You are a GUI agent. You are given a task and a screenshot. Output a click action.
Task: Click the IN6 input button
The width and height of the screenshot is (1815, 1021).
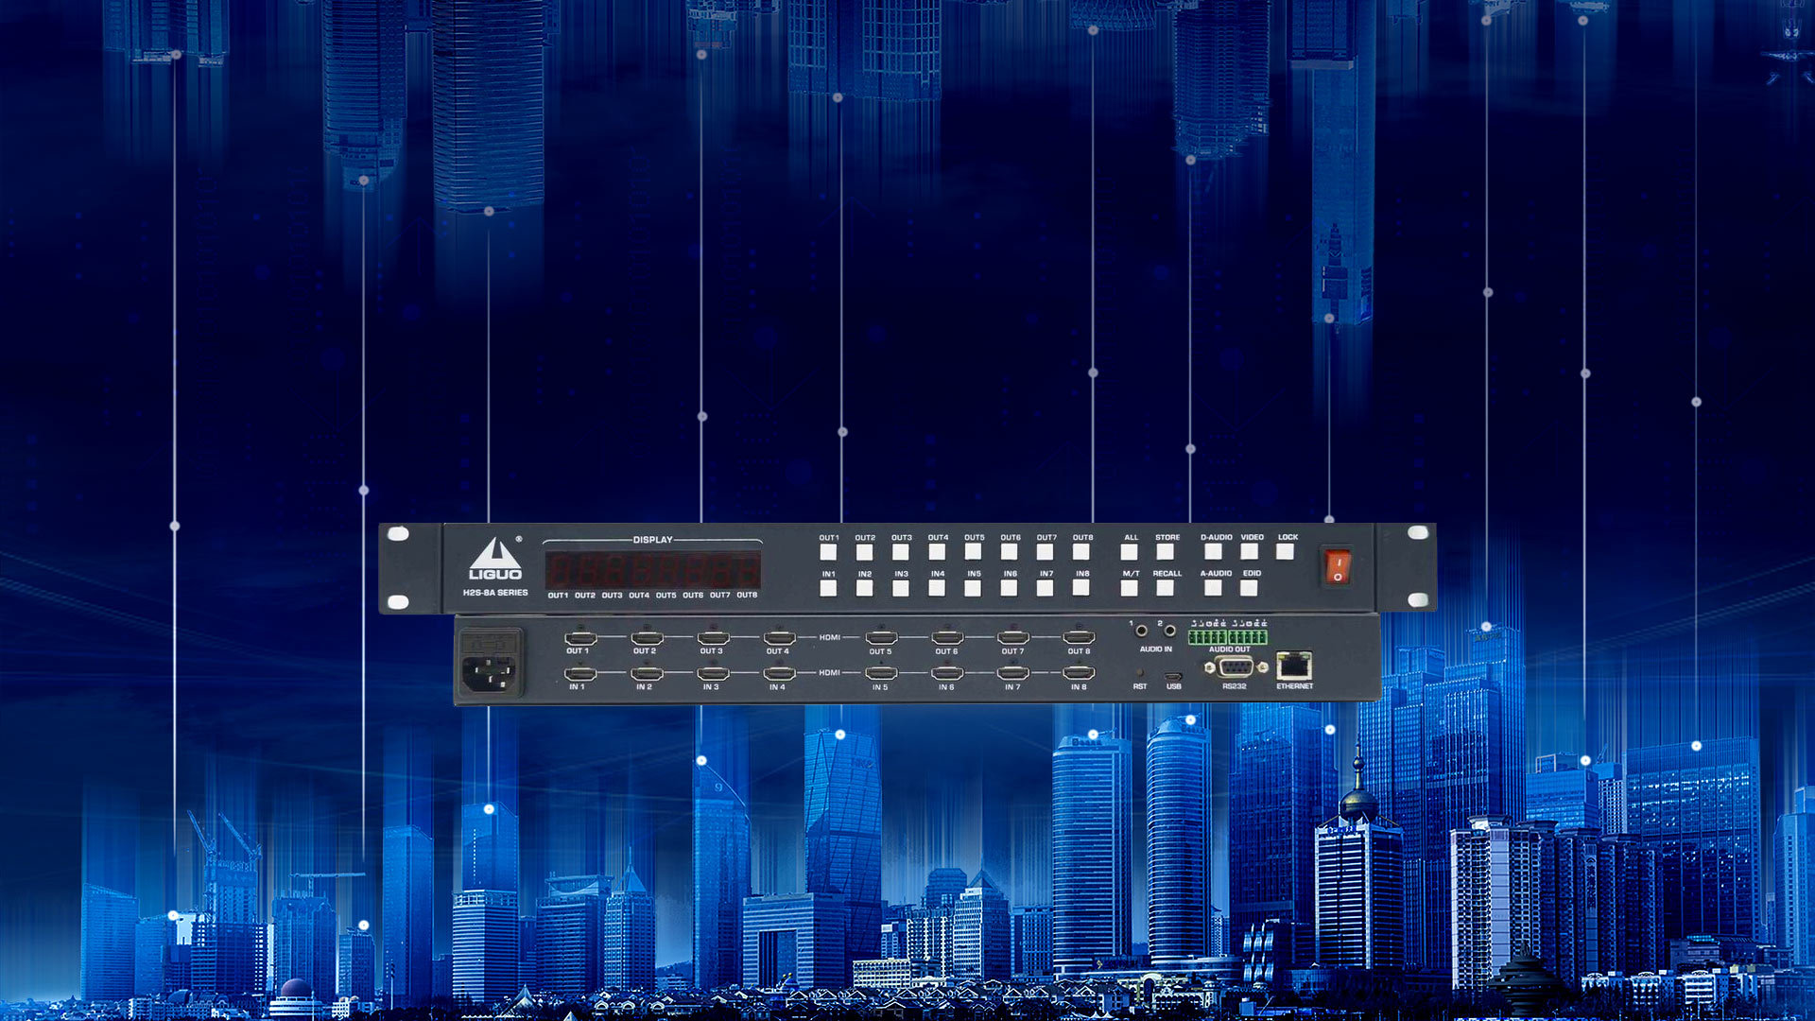click(x=1010, y=588)
